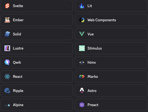
Task: Open the Astro framework card
Action: (111, 91)
